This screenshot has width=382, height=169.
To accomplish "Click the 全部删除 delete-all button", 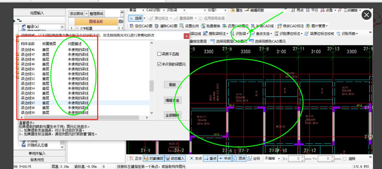I will click(x=173, y=115).
